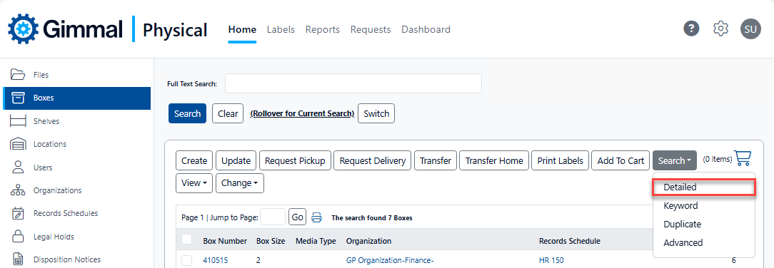This screenshot has width=774, height=268.
Task: Click the Legal Holds lock icon
Action: pos(18,237)
